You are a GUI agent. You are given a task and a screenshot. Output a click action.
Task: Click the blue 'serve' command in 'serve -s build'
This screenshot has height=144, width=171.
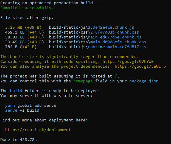pos(11,110)
